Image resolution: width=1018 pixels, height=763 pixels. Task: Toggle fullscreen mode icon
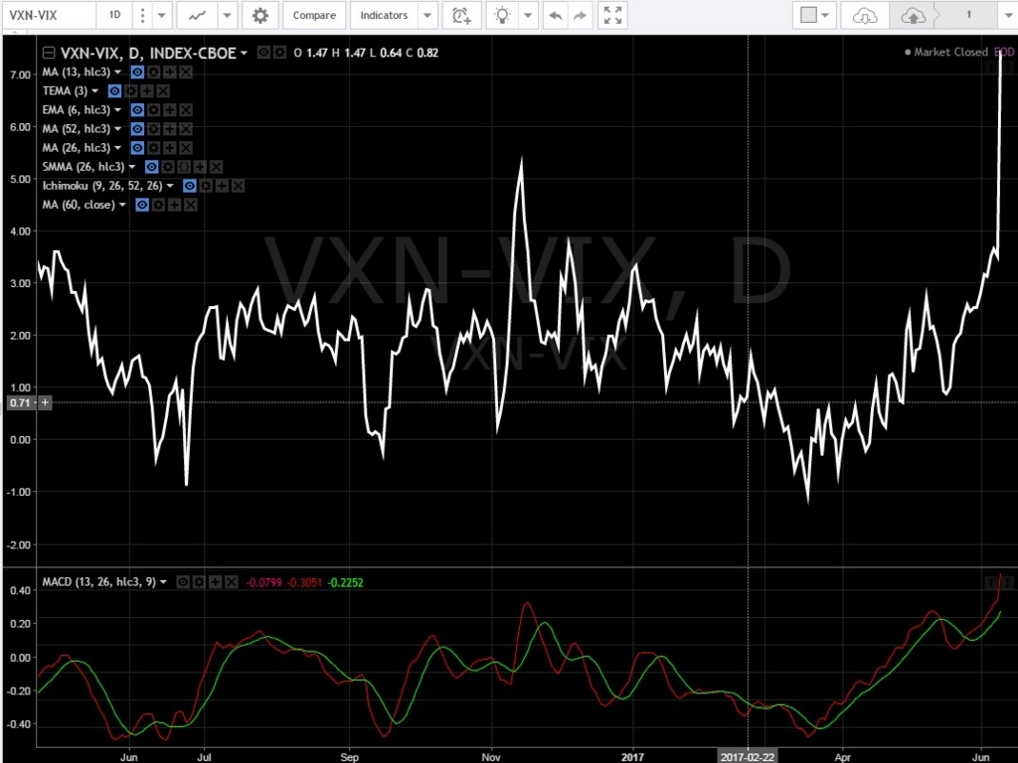(x=612, y=15)
